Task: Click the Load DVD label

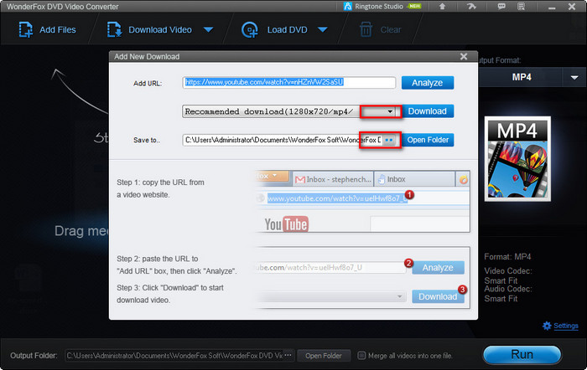Action: [x=287, y=30]
